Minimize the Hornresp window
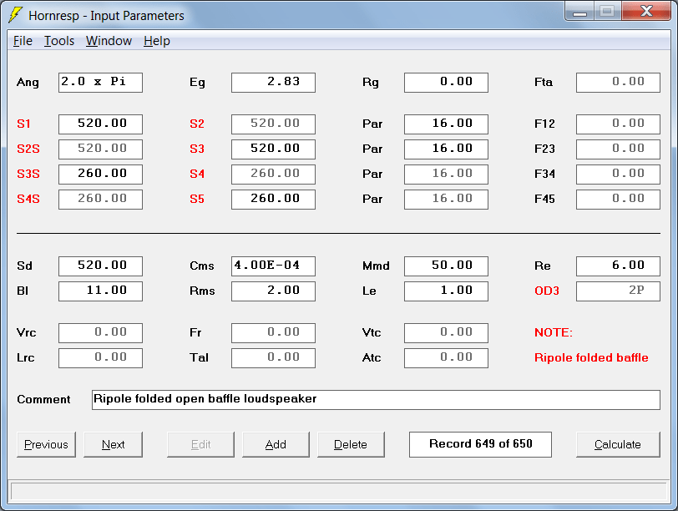 pyautogui.click(x=579, y=11)
